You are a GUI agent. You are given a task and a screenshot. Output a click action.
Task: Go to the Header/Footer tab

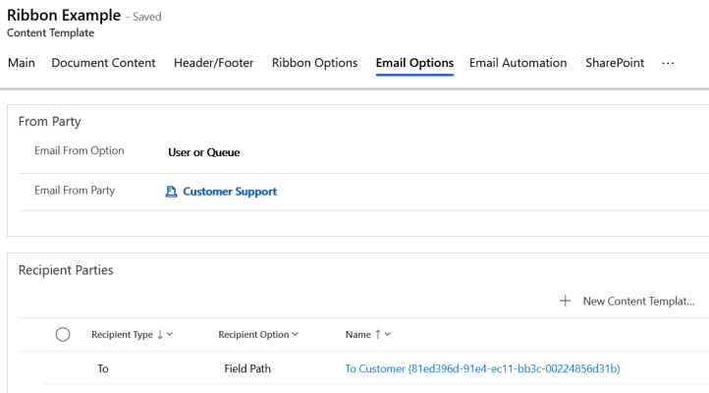[213, 63]
